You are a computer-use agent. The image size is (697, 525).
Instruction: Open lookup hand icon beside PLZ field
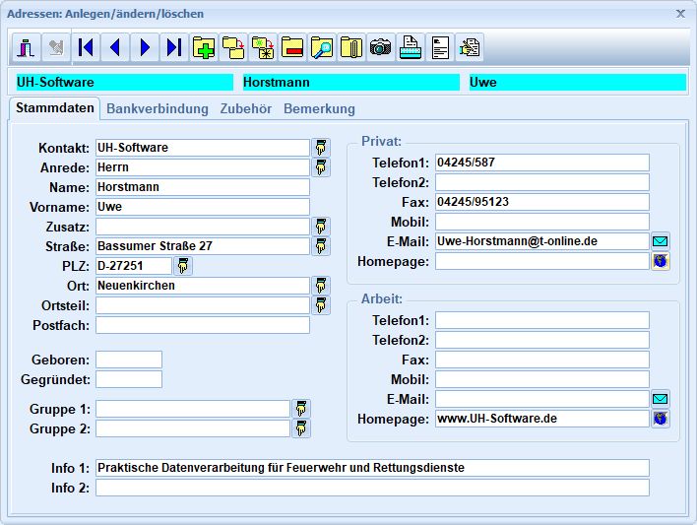tap(183, 266)
